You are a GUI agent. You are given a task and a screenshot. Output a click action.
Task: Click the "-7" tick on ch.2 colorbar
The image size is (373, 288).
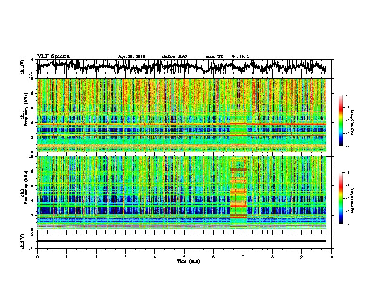(x=348, y=224)
